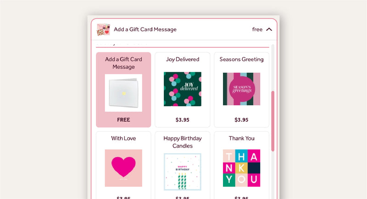Screen dimensions: 367x199
Task: Click the Add a Gift Card Message header text
Action: click(x=145, y=29)
